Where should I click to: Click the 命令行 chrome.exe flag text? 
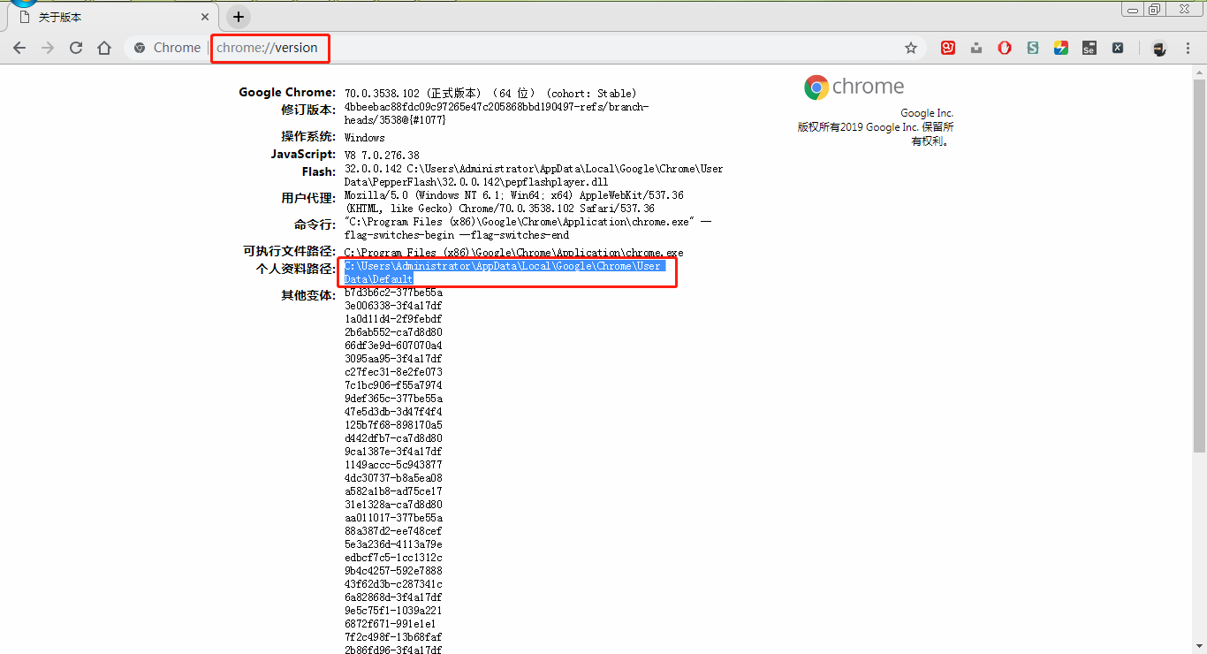click(528, 229)
